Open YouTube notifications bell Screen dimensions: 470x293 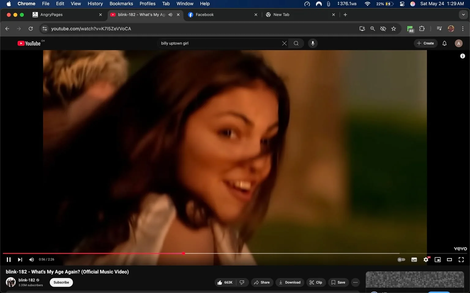click(445, 43)
